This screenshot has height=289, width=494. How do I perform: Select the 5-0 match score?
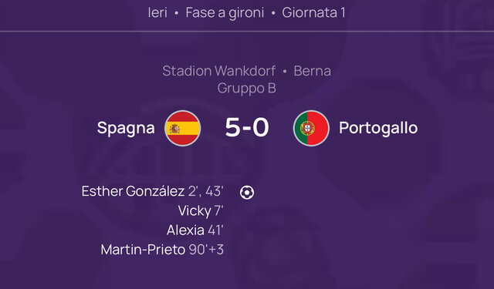(247, 127)
